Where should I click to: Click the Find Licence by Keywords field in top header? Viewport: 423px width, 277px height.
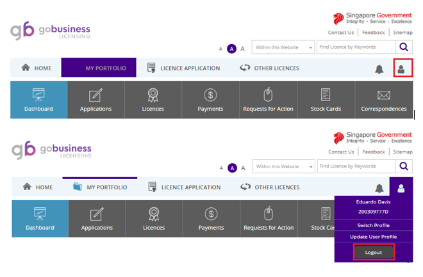356,47
